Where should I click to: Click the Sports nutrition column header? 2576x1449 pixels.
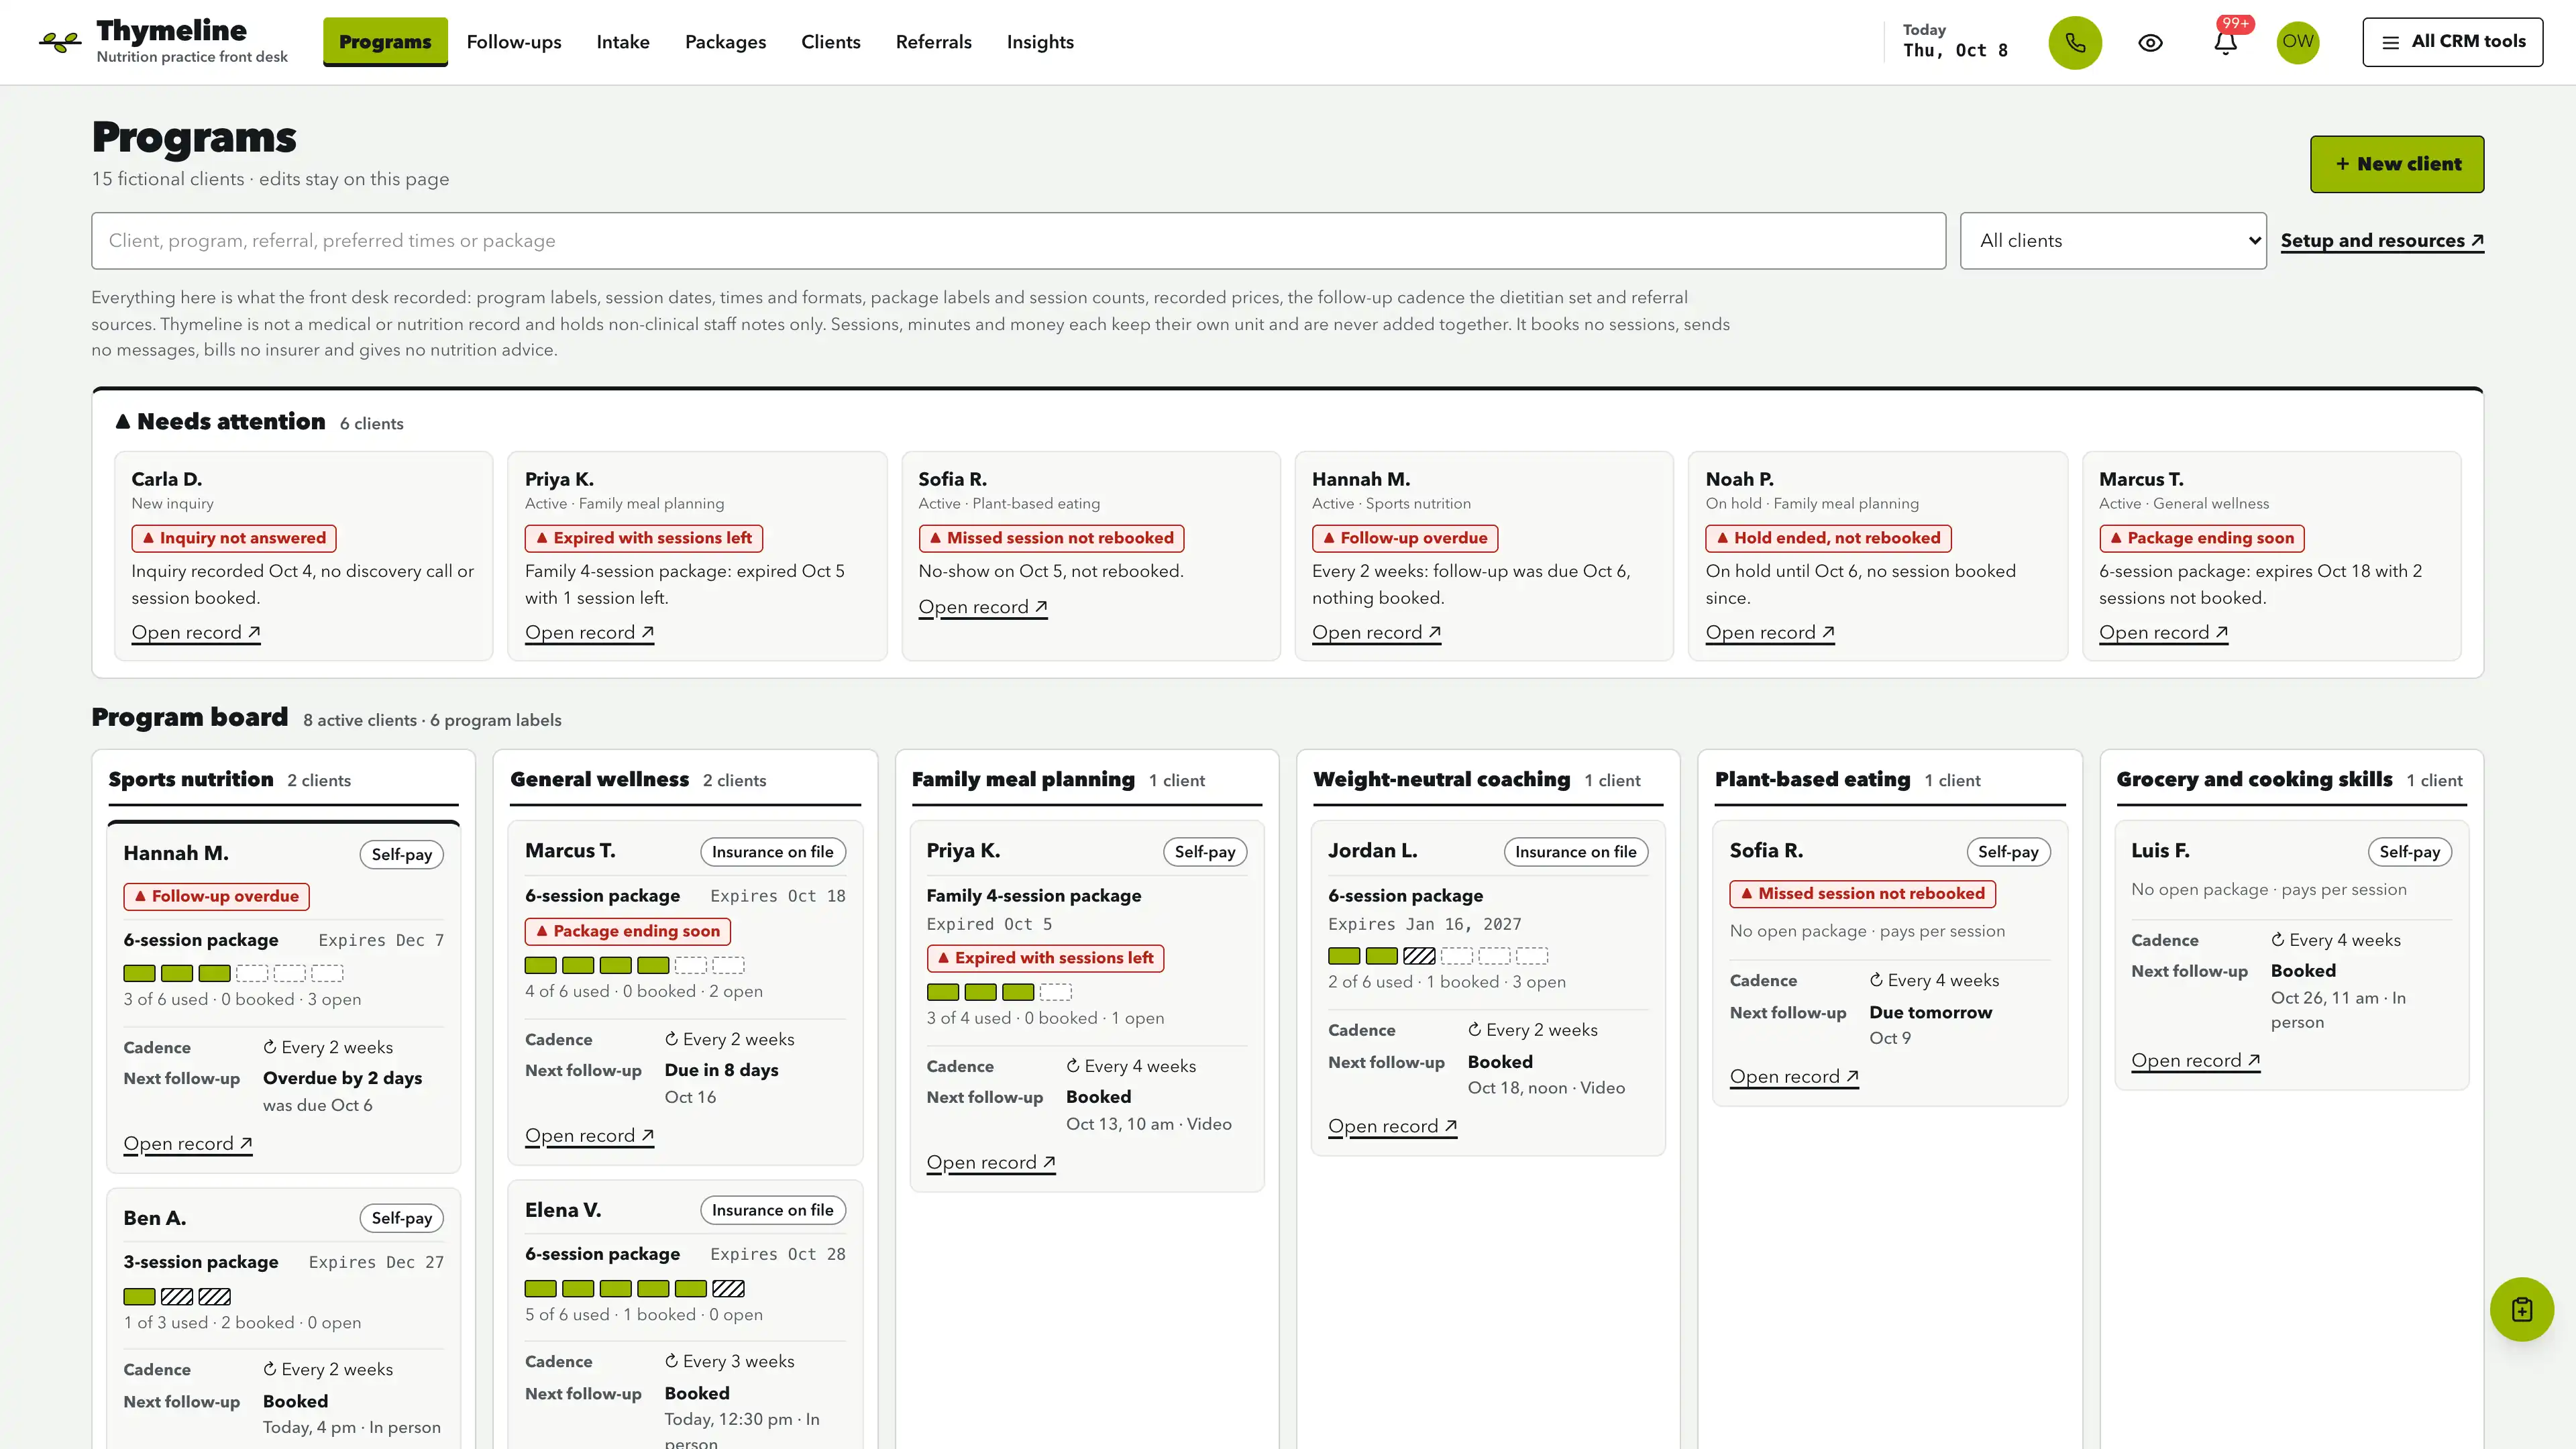point(190,780)
